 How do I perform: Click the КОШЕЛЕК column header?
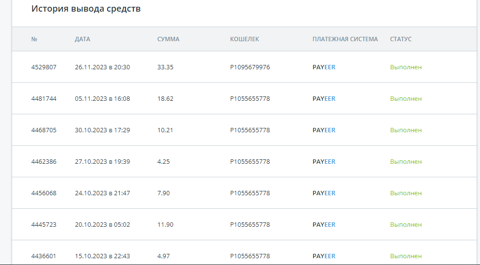244,39
